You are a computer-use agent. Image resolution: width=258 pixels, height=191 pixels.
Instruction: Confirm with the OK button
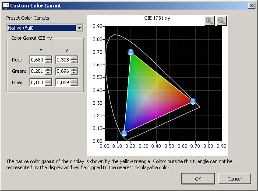click(x=198, y=179)
